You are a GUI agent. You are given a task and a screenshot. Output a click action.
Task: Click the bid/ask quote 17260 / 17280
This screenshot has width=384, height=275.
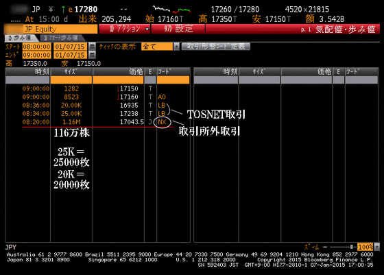pos(235,10)
